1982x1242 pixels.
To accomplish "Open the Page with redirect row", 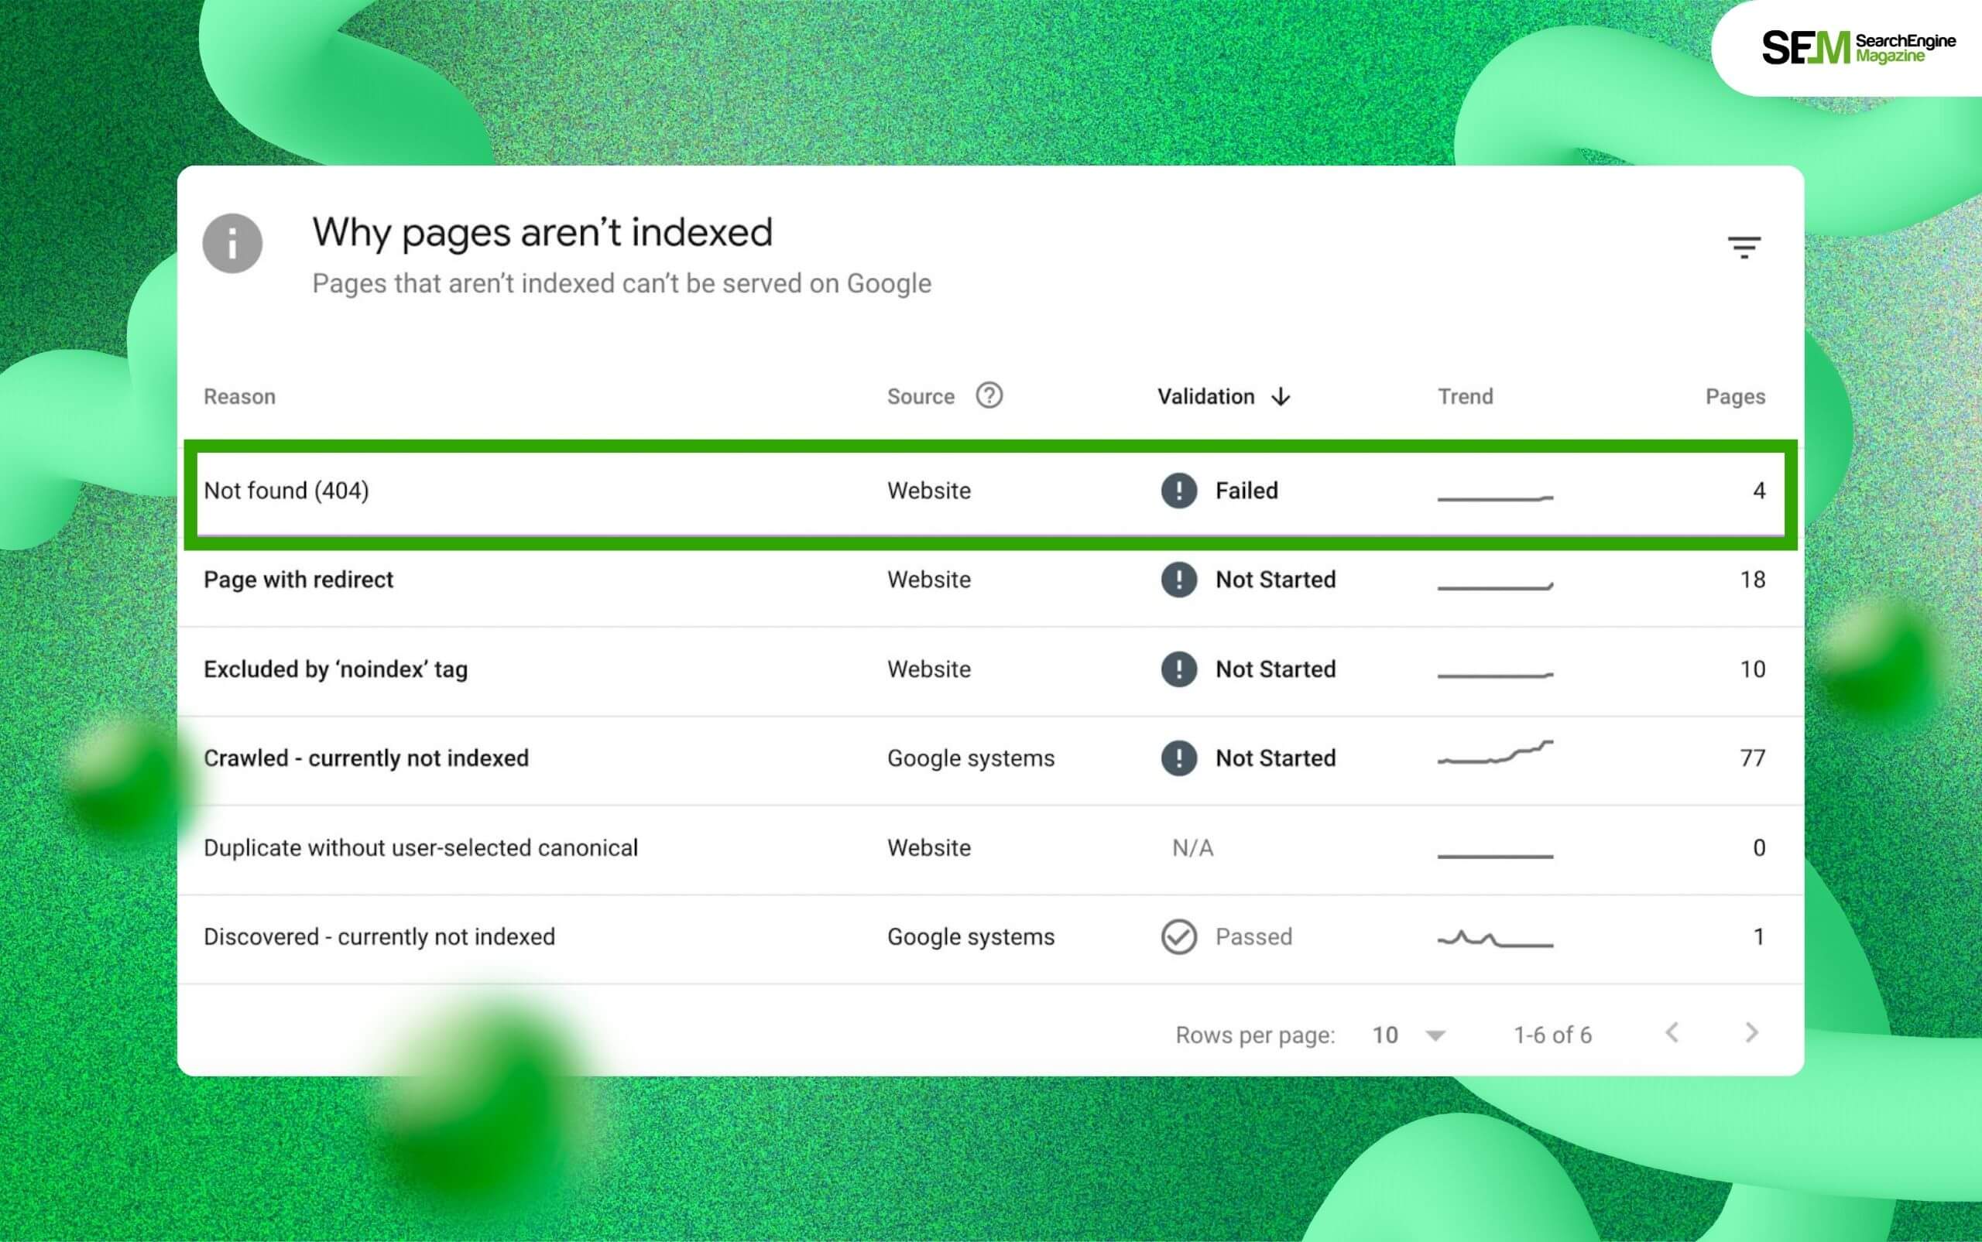I will [990, 582].
